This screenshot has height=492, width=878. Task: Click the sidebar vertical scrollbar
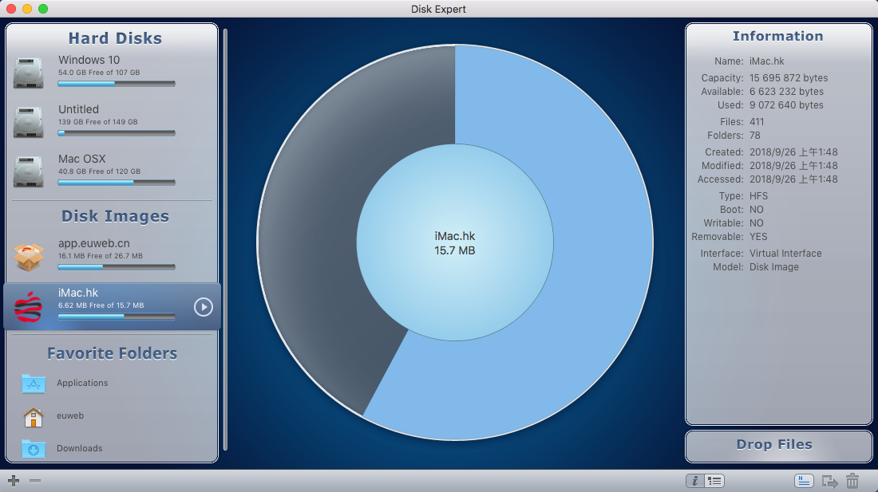225,239
